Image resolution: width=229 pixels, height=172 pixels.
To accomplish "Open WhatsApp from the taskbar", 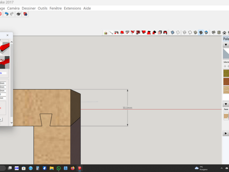I will (59, 168).
